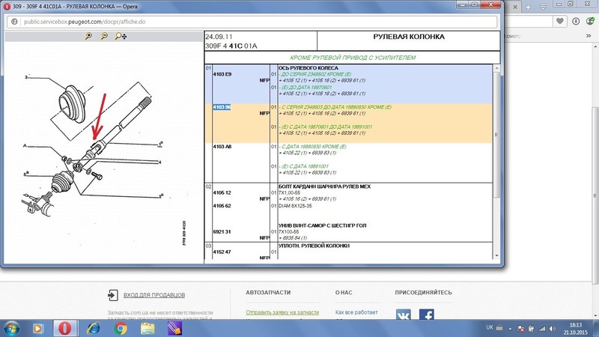Open Chrome from the taskbar

coord(120,328)
